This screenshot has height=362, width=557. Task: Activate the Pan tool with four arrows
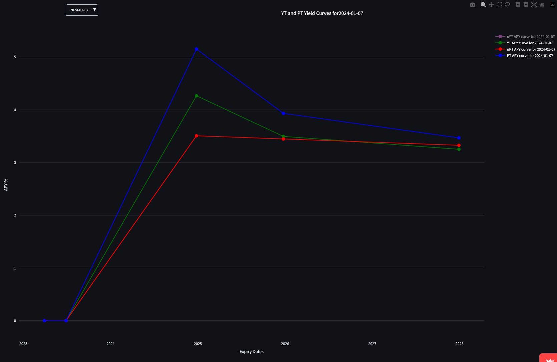pyautogui.click(x=491, y=5)
